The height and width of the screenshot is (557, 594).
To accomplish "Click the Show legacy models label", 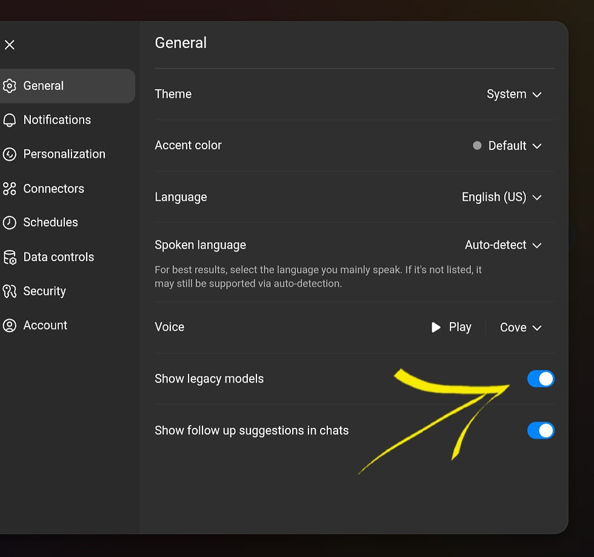I will [209, 379].
